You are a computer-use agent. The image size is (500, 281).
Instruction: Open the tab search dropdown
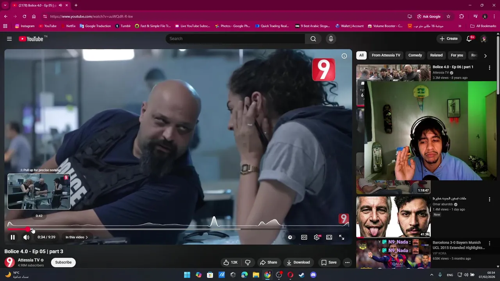(5, 5)
